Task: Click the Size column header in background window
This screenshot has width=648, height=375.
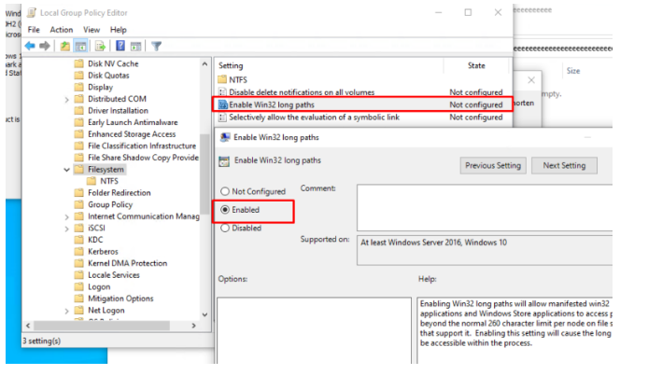Action: 573,71
